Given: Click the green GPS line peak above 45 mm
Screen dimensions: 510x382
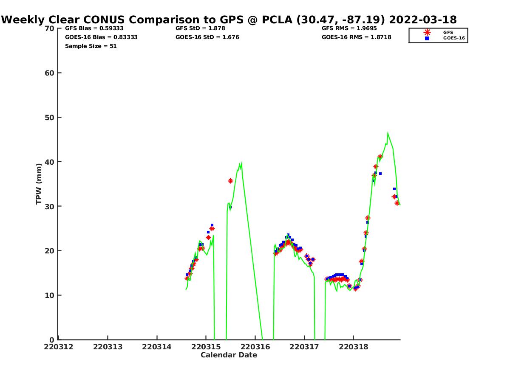Looking at the screenshot, I should (x=388, y=133).
